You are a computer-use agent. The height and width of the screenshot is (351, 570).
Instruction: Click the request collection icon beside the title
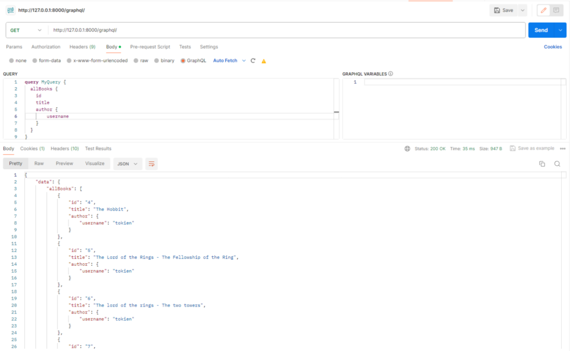[11, 10]
